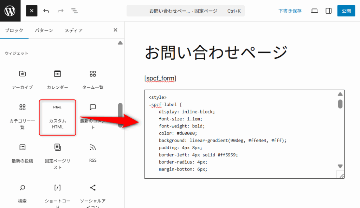Click the undo arrow icon
Viewport: 360px width, 208px height.
pos(46,11)
